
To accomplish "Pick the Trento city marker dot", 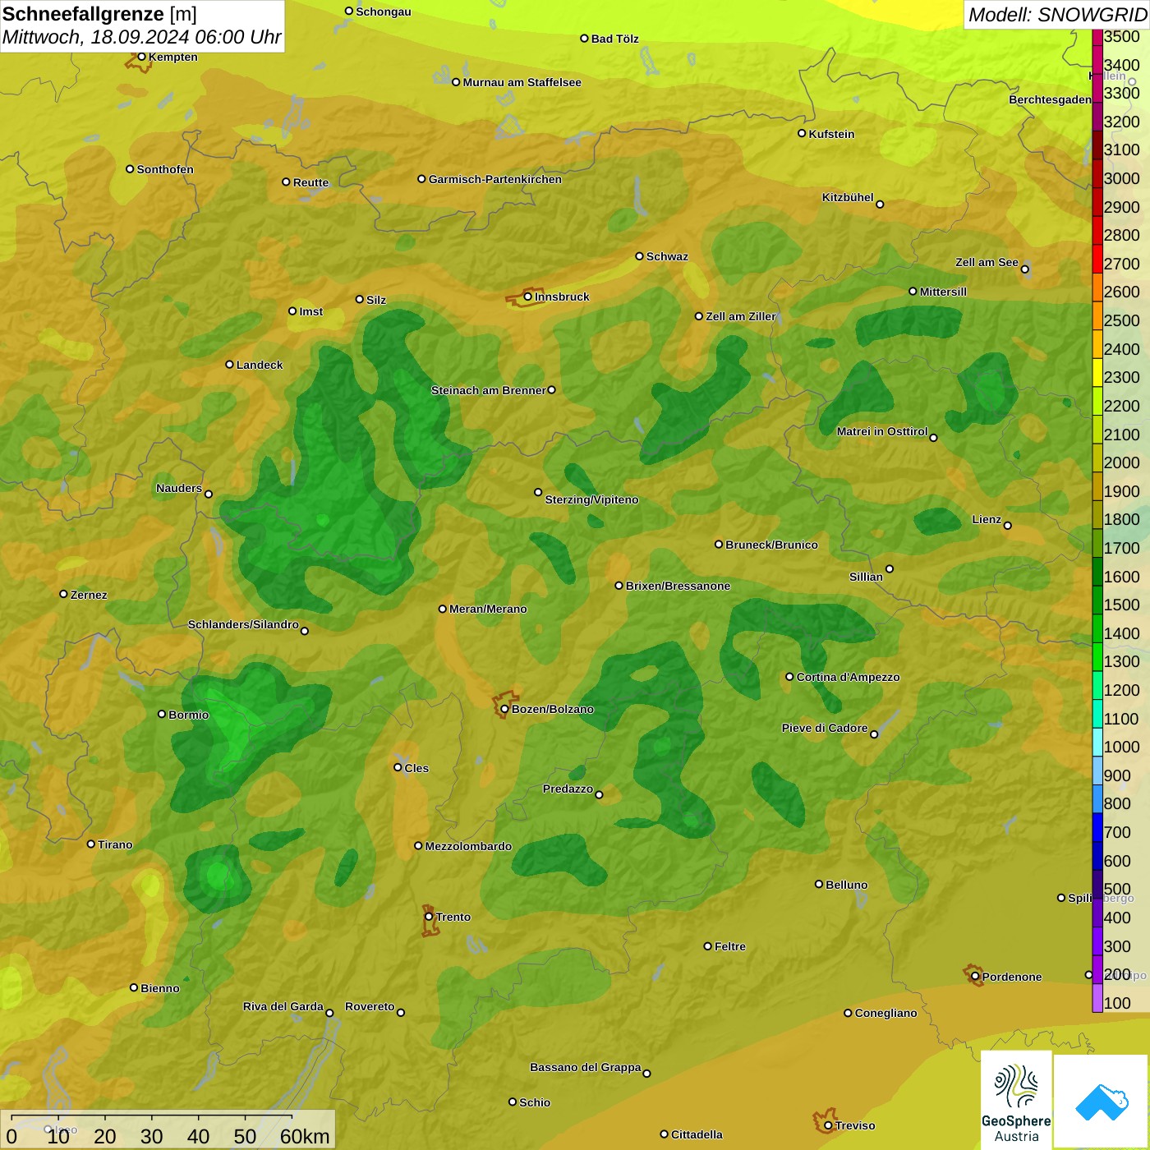I will point(429,917).
